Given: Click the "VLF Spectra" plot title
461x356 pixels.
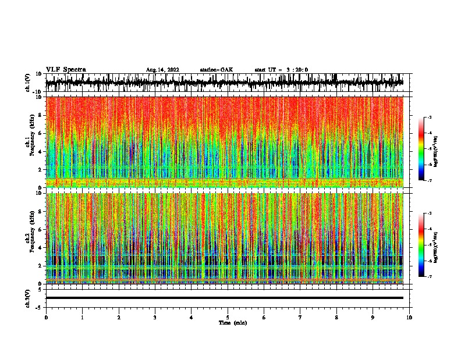Looking at the screenshot, I should point(66,70).
